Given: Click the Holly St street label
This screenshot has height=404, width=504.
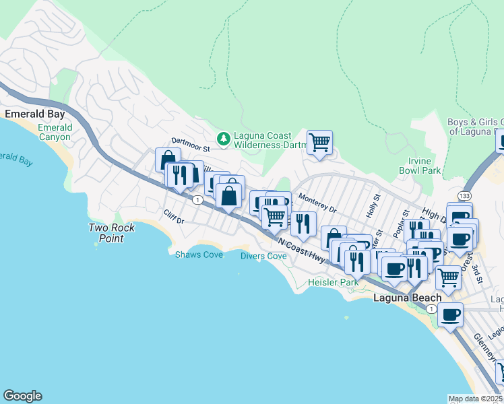Looking at the screenshot, I should click(373, 206).
